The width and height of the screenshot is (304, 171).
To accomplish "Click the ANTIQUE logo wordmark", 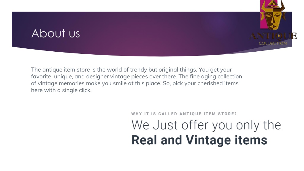I will click(273, 36).
